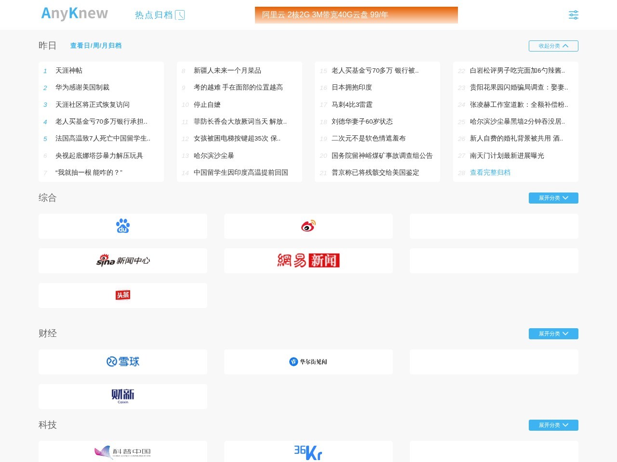Open the 财新 Caixin logo card
Screen dimensions: 617x462
tap(123, 397)
